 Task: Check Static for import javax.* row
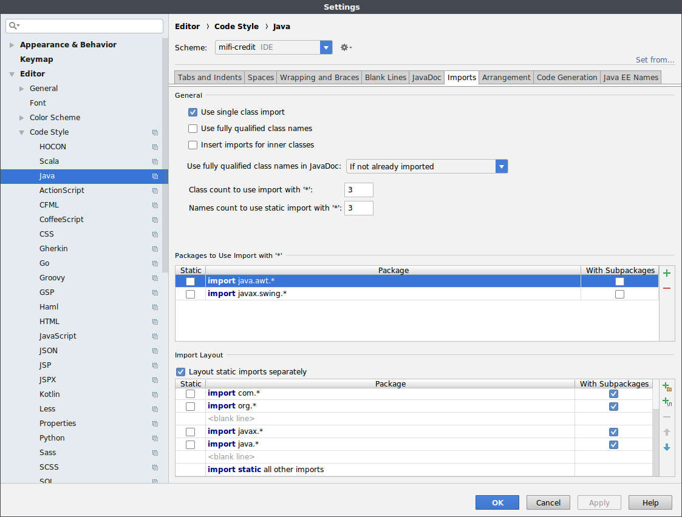[x=190, y=432]
